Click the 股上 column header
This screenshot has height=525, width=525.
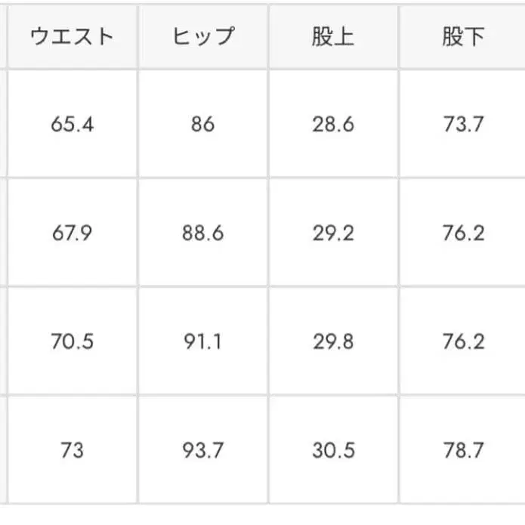[333, 36]
